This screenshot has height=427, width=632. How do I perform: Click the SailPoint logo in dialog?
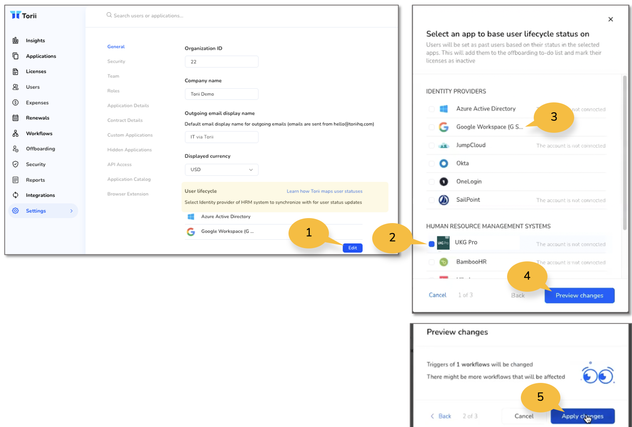pos(444,200)
